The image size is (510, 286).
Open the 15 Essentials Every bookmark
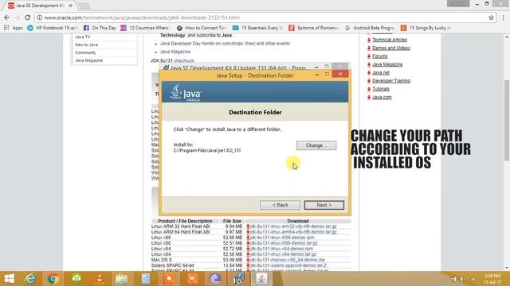(x=258, y=28)
